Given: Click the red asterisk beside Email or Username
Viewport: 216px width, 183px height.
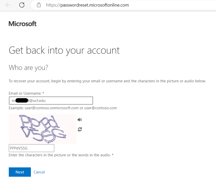Looking at the screenshot, I should [x=43, y=93].
